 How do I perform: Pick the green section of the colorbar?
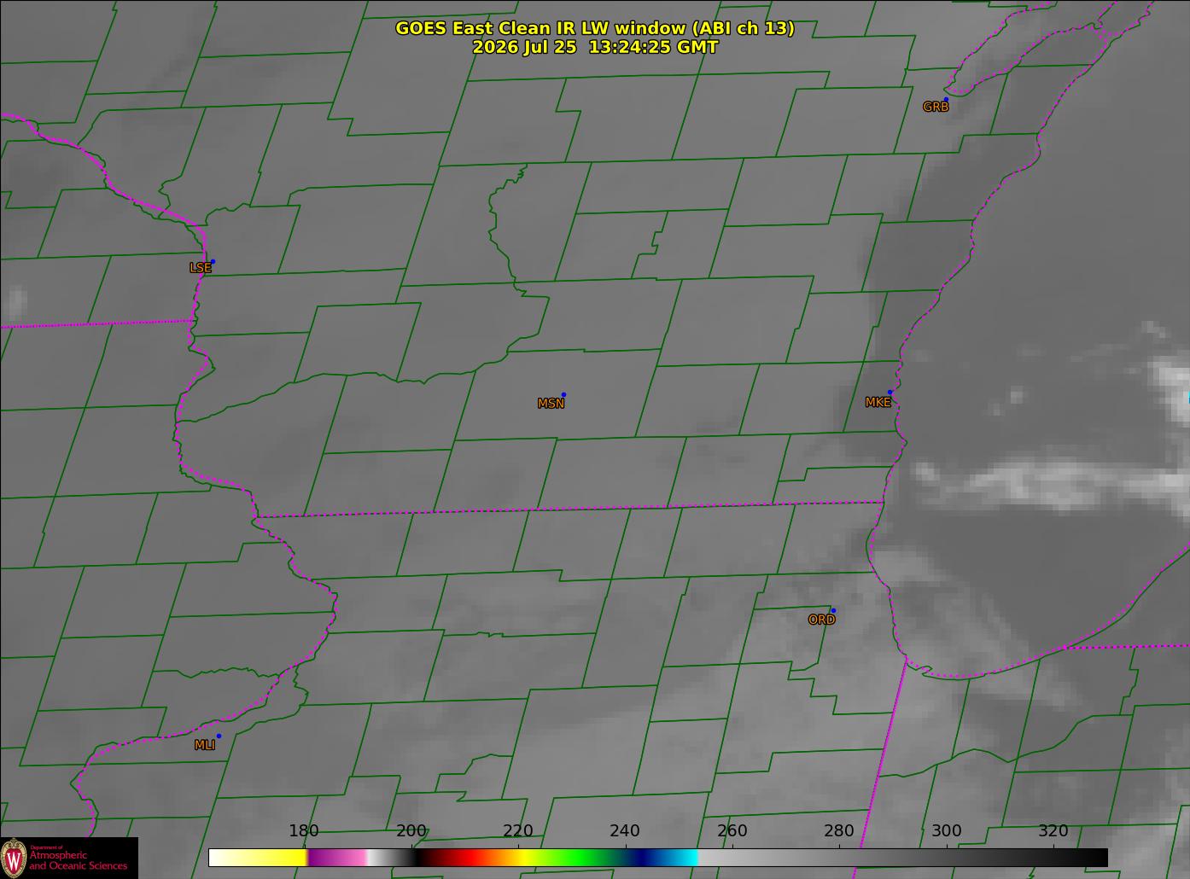pos(576,857)
